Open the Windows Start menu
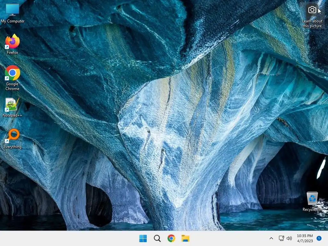328x246 pixels. (143, 238)
